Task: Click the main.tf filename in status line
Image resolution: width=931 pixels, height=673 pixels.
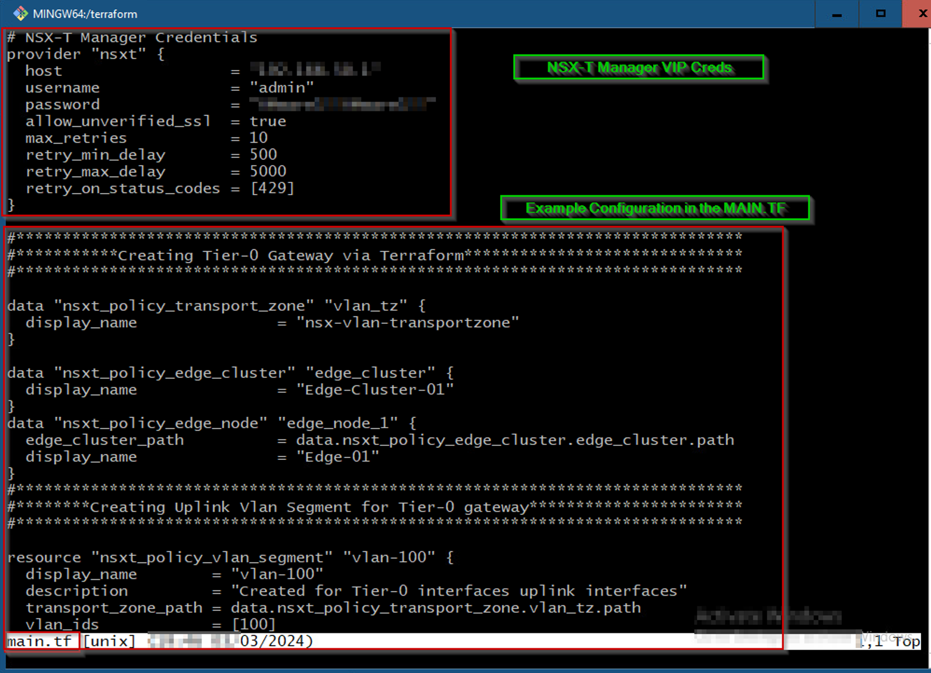Action: click(x=40, y=641)
